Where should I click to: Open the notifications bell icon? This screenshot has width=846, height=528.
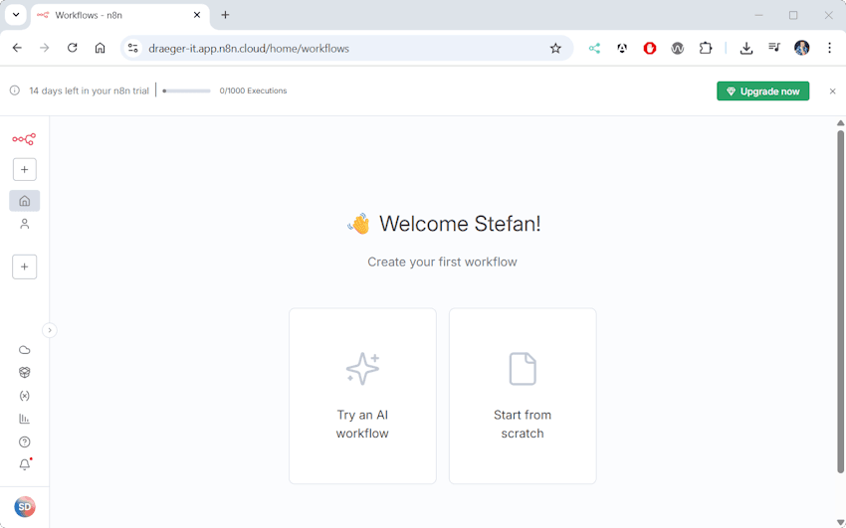pyautogui.click(x=24, y=465)
